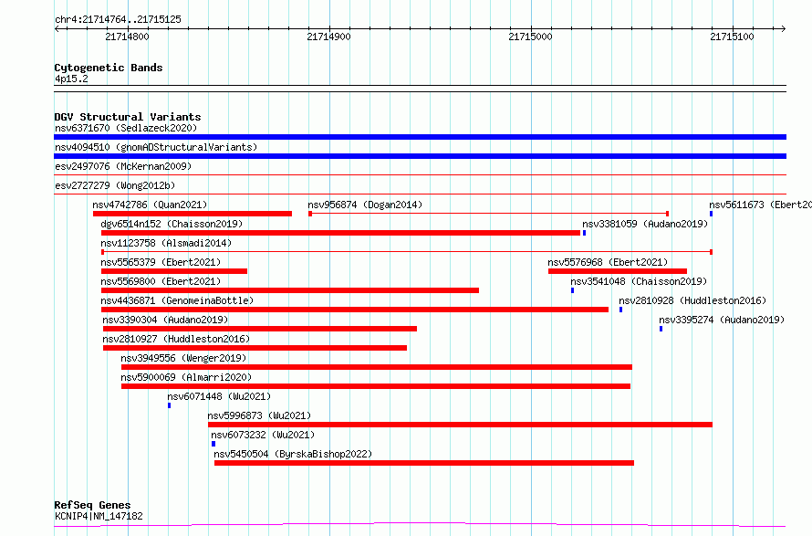Open the esv2727279 (Wong2012b) variant

tap(115, 185)
